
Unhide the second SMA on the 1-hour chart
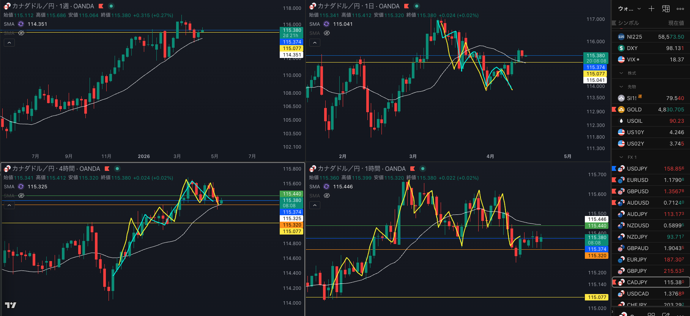pos(327,196)
